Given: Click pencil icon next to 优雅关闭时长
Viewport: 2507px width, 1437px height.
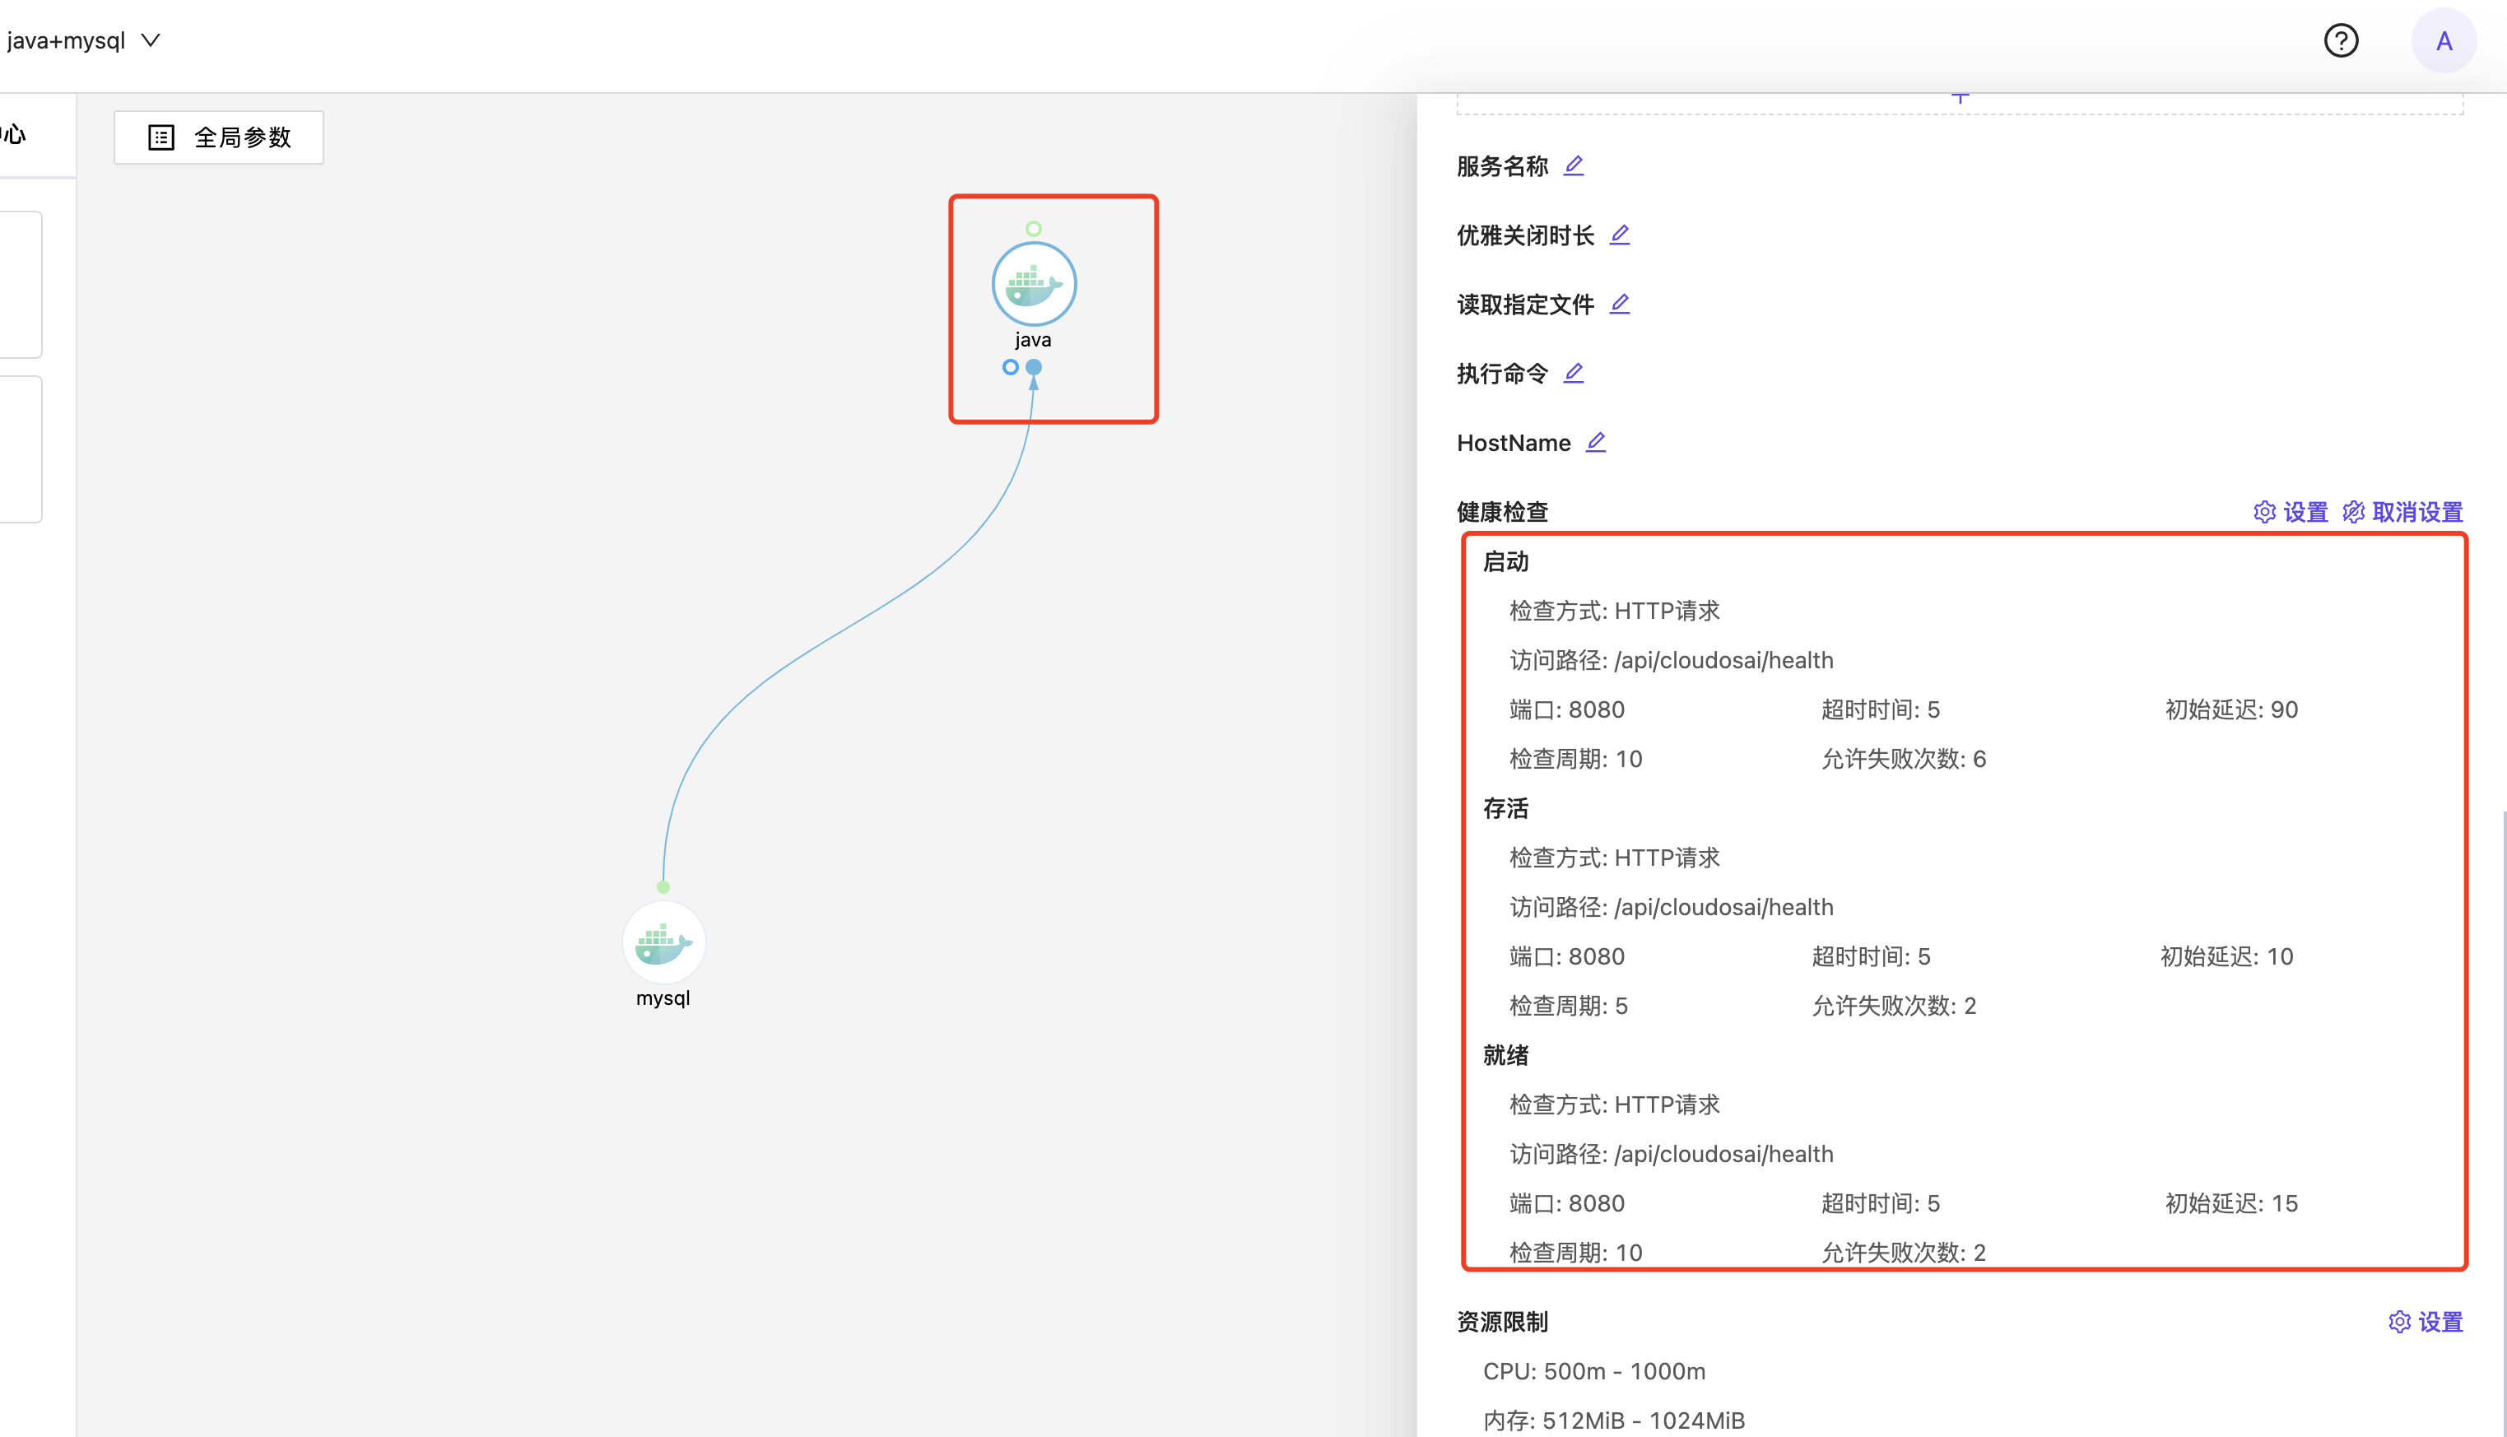Looking at the screenshot, I should click(x=1619, y=235).
